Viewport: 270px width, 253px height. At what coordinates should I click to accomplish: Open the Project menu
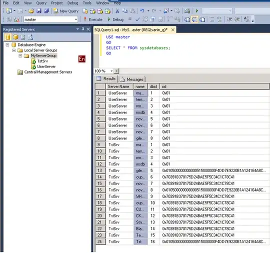pyautogui.click(x=57, y=3)
